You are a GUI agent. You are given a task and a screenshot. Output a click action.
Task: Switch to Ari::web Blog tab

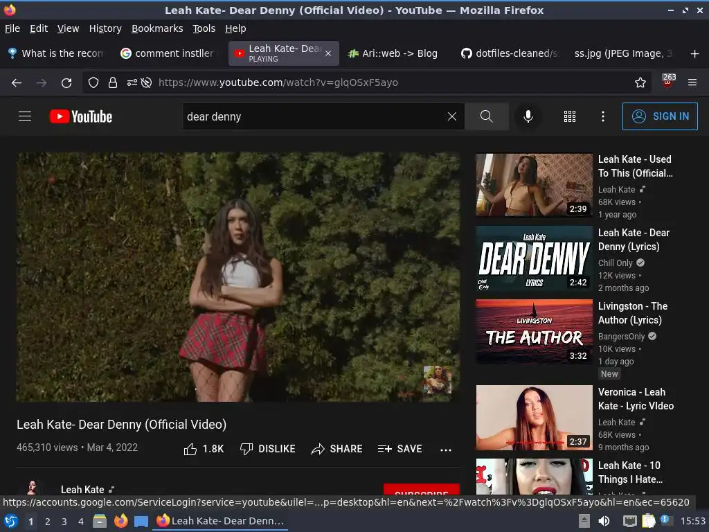click(x=393, y=53)
